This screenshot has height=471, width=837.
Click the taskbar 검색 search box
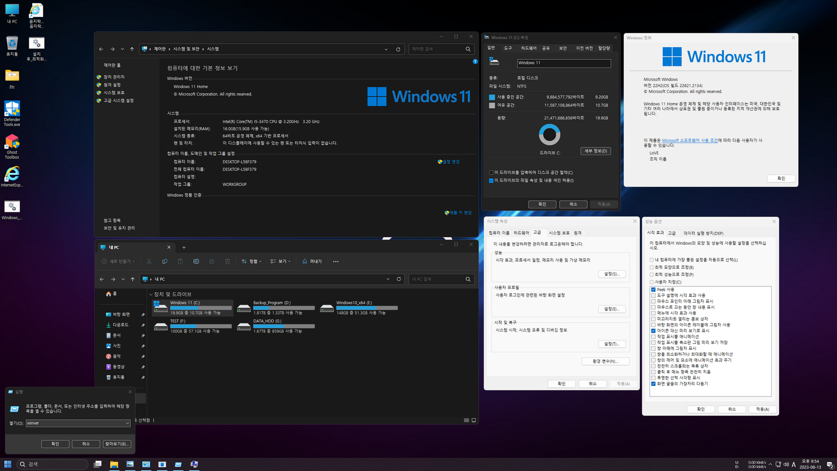click(53, 464)
